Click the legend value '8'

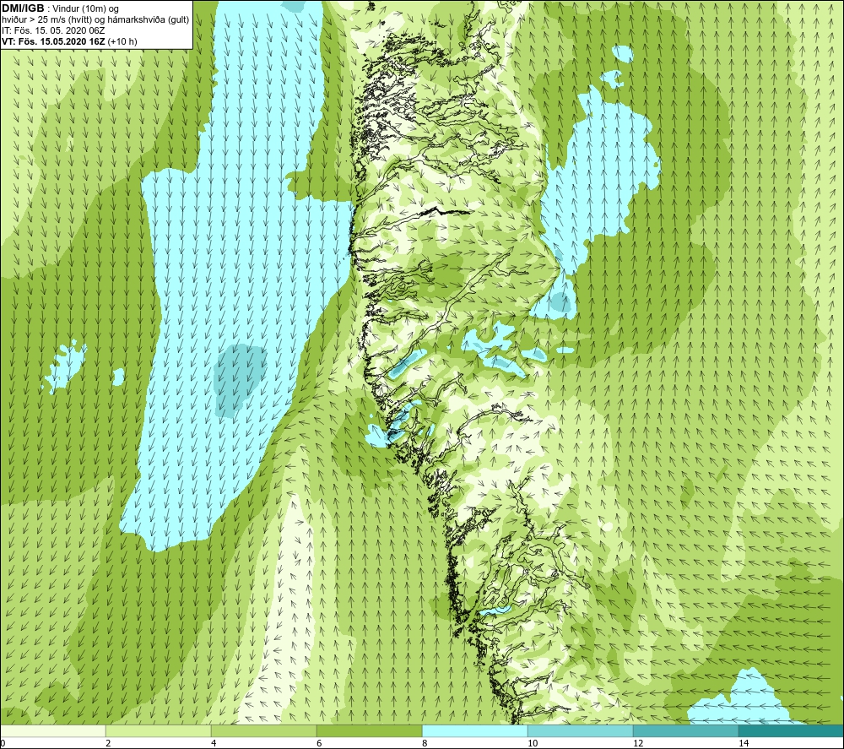(x=425, y=743)
